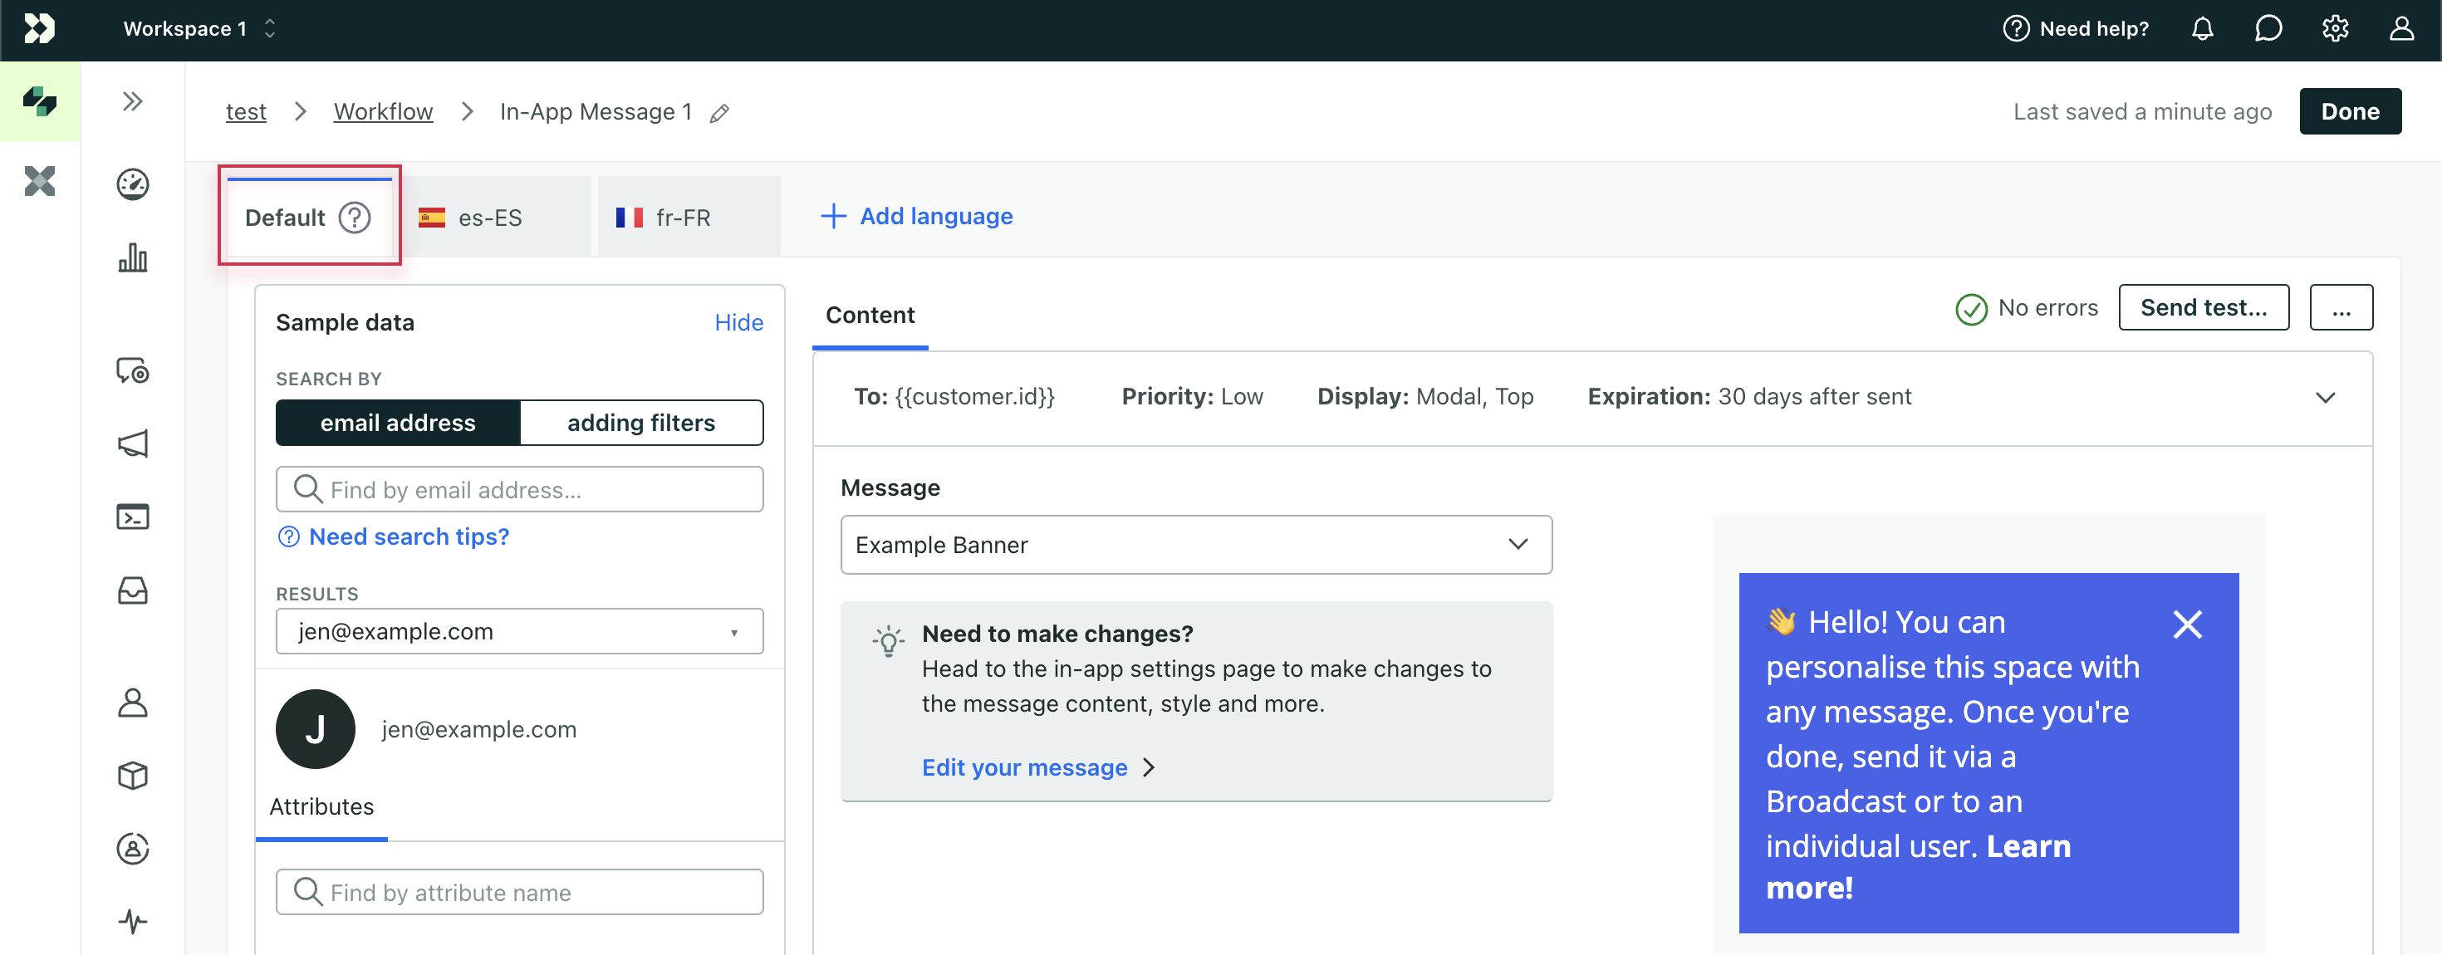Select adding filters search mode
2442x955 pixels.
[x=641, y=423]
